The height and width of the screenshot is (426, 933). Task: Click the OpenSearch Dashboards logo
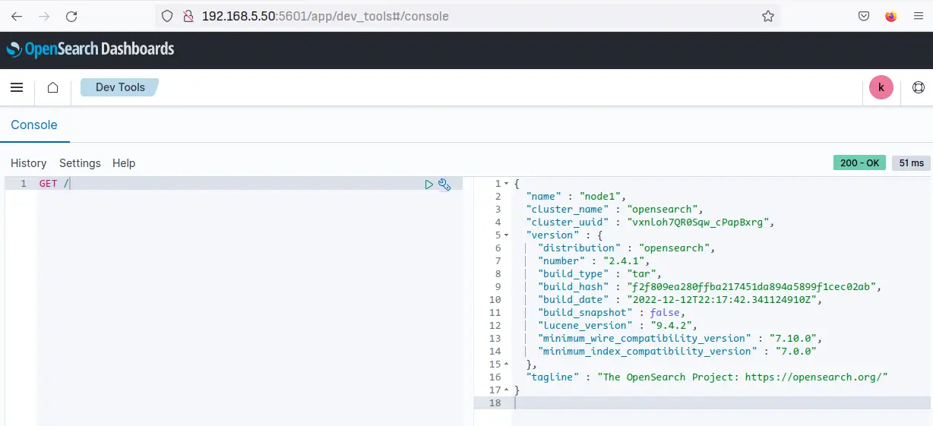[x=90, y=49]
